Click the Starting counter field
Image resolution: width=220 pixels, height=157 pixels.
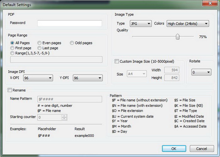(49, 117)
